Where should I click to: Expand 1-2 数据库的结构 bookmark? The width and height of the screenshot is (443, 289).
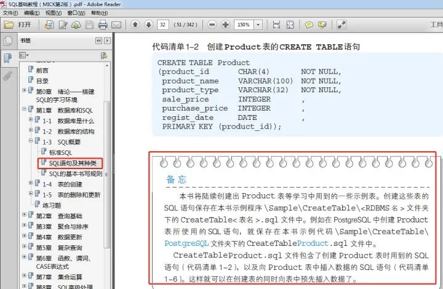[x=31, y=130]
